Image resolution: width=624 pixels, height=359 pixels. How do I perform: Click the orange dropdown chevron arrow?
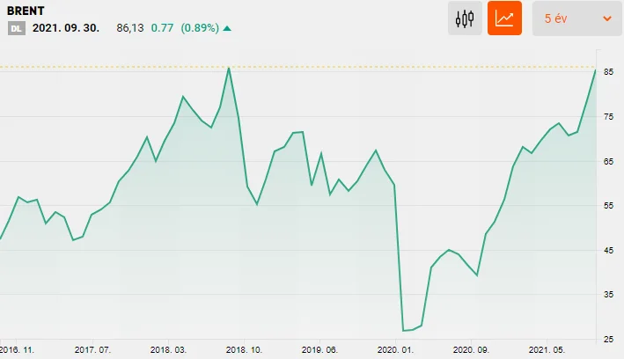pos(607,18)
